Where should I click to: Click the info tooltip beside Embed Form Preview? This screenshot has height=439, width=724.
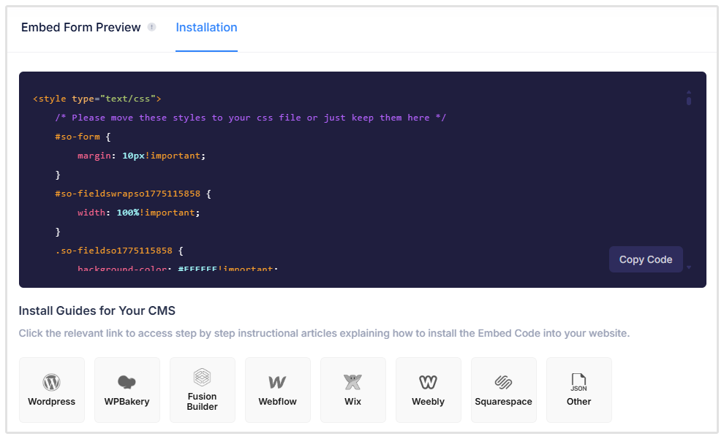tap(151, 26)
